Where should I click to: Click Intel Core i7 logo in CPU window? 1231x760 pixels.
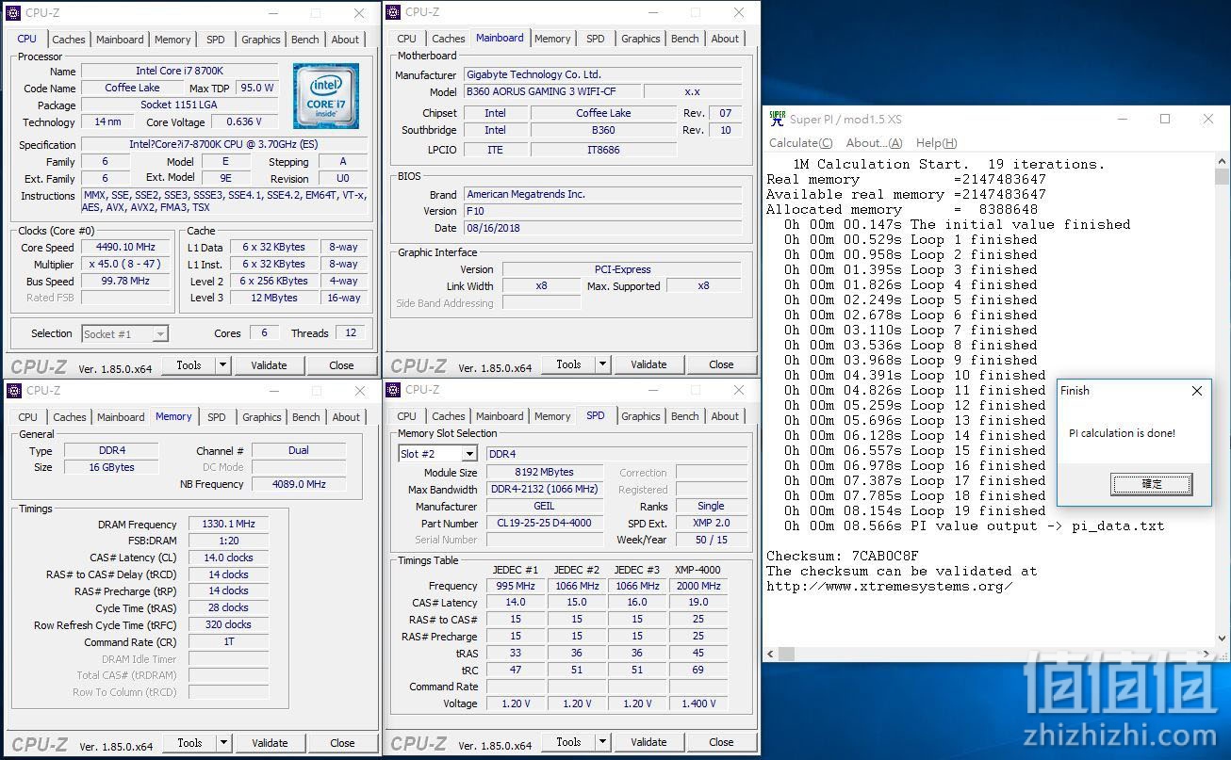(325, 95)
